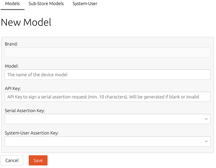
Task: Click the New Model page heading
Action: pyautogui.click(x=26, y=22)
